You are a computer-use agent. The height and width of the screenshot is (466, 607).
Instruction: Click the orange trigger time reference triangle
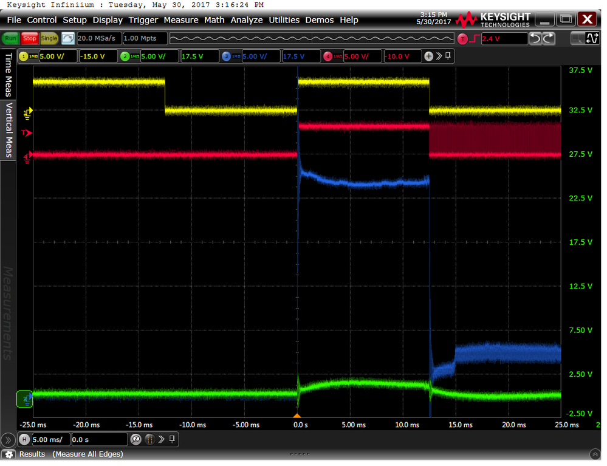[x=297, y=416]
